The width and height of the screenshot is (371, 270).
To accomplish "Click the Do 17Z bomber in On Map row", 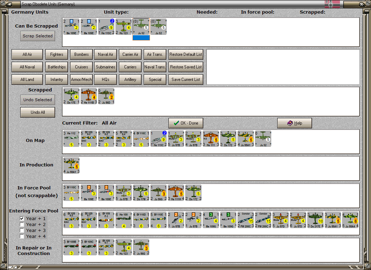I will click(x=228, y=139).
